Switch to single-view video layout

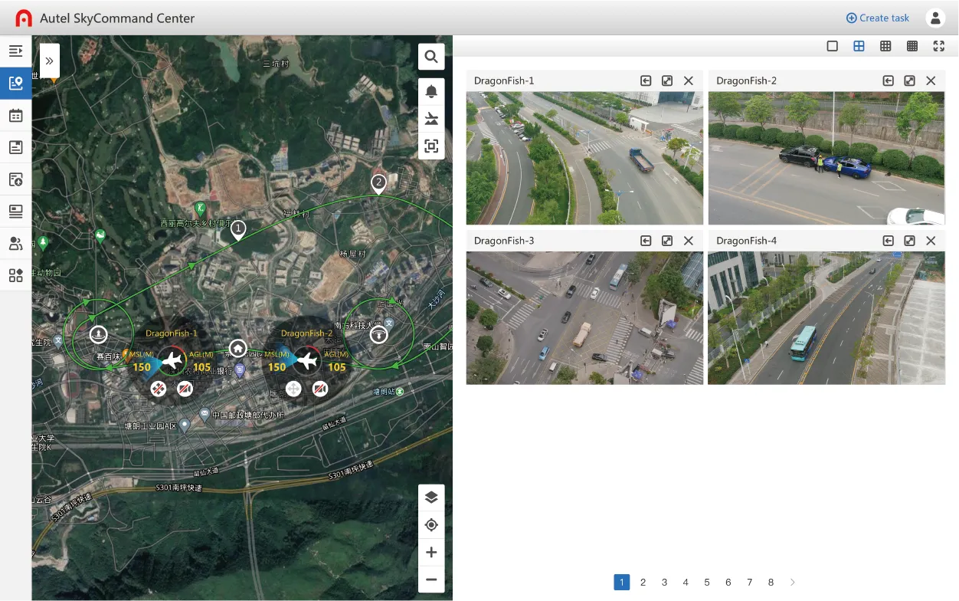pos(833,46)
